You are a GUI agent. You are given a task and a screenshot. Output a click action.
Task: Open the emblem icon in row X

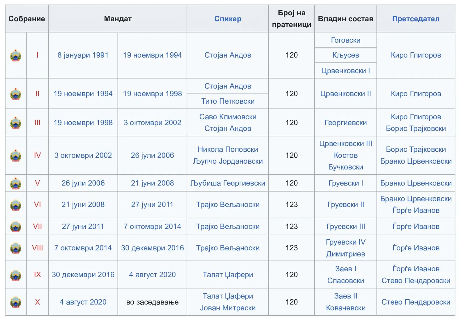click(16, 302)
